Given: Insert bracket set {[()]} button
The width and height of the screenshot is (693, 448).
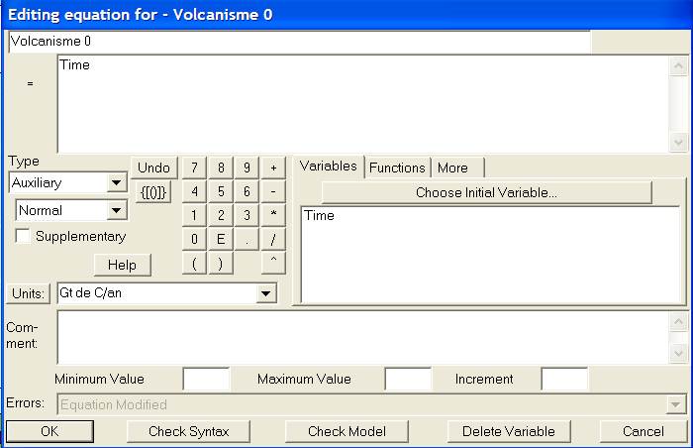Looking at the screenshot, I should (153, 191).
